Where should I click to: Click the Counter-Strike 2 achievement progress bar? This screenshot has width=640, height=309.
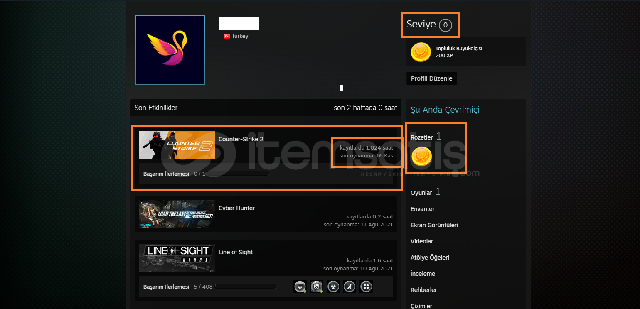click(x=238, y=174)
